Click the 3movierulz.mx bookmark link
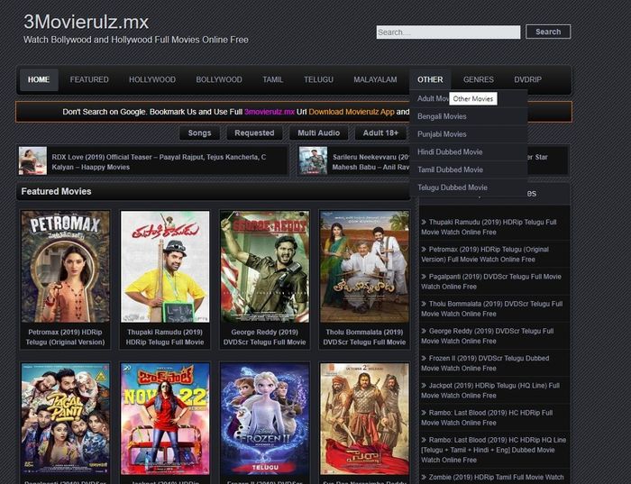 (x=270, y=112)
